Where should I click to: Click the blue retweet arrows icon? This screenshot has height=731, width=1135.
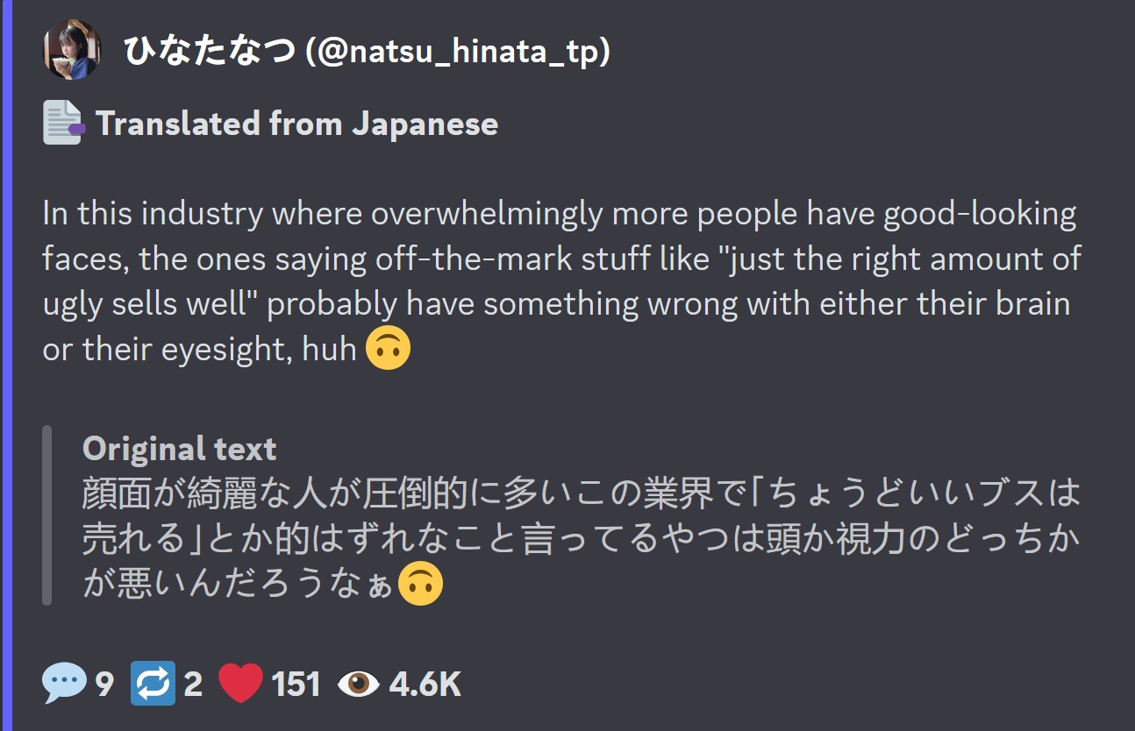153,684
